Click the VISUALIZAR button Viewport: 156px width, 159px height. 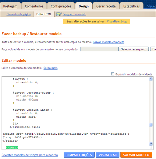point(108,155)
